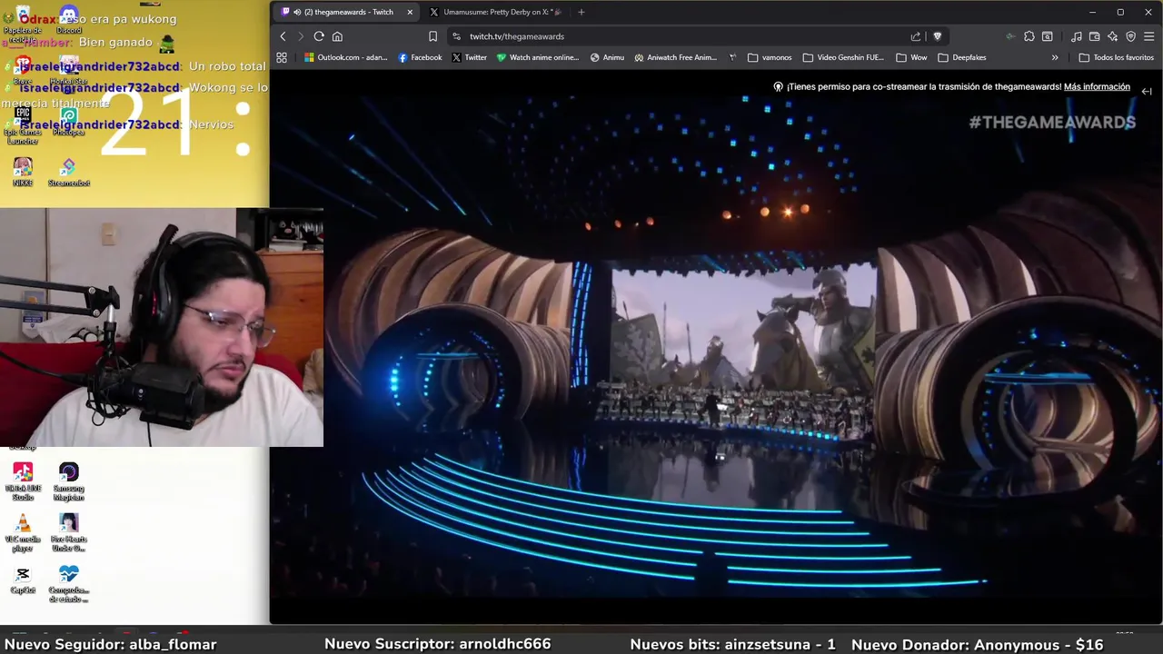Expand the Video Genshin FUE bookmarks folder

pos(843,57)
